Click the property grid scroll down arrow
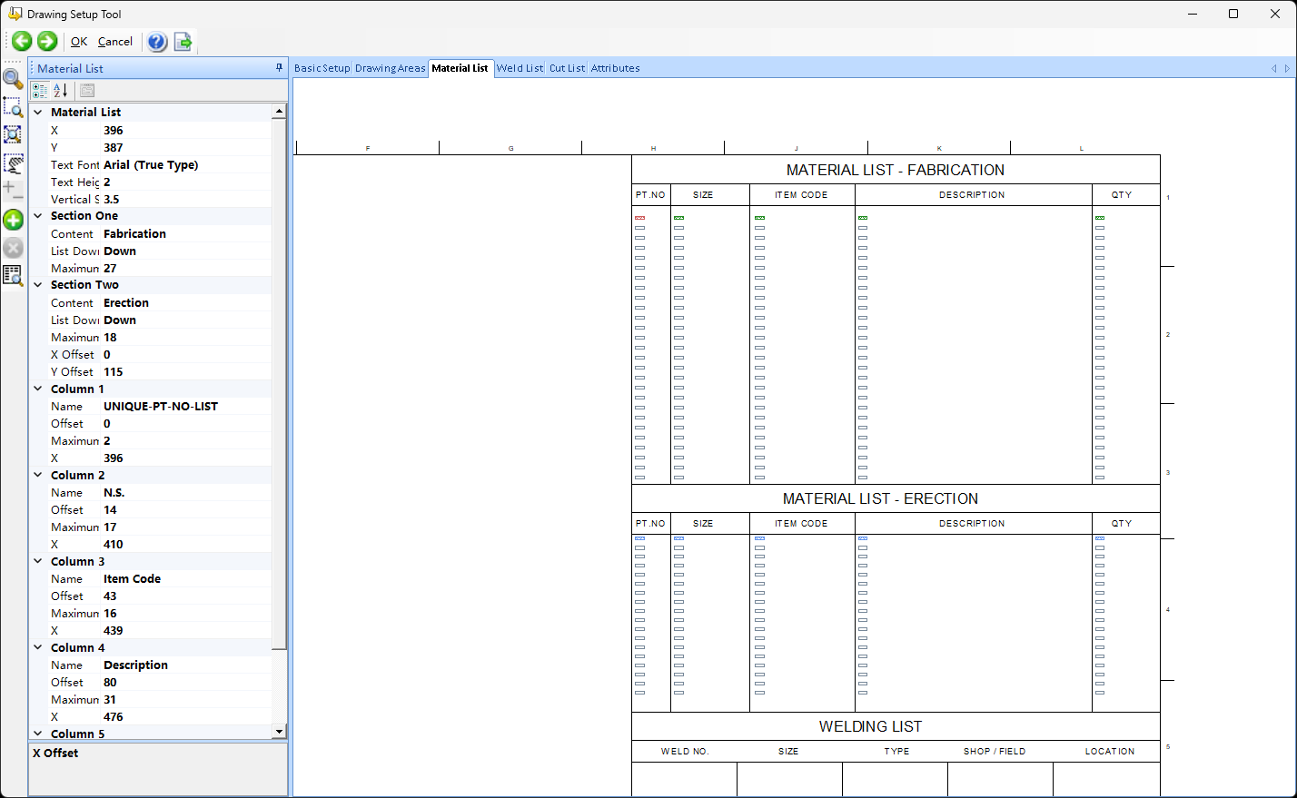The image size is (1297, 798). [279, 732]
